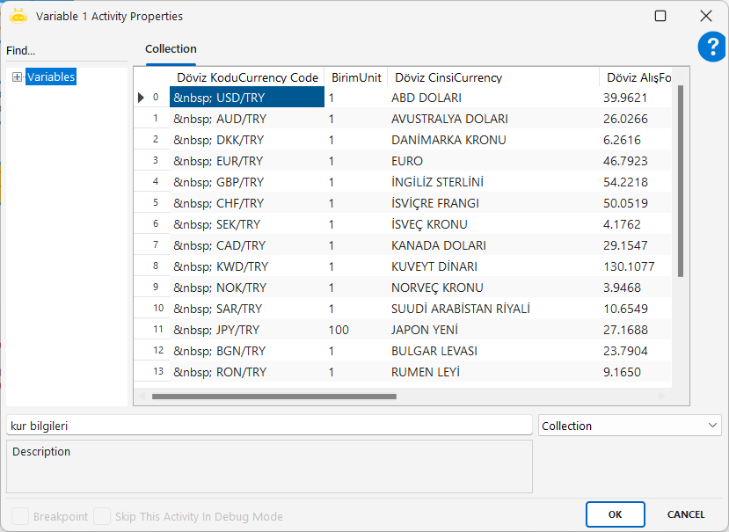Click the kur bilgileri name field
Viewport: 729px width, 532px height.
click(x=268, y=426)
